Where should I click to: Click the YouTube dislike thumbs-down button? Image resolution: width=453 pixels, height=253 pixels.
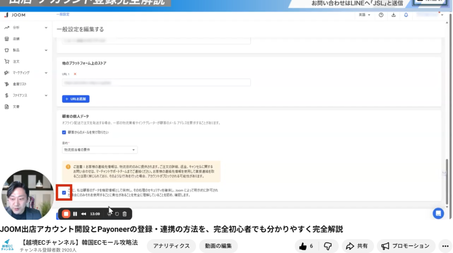click(x=328, y=246)
